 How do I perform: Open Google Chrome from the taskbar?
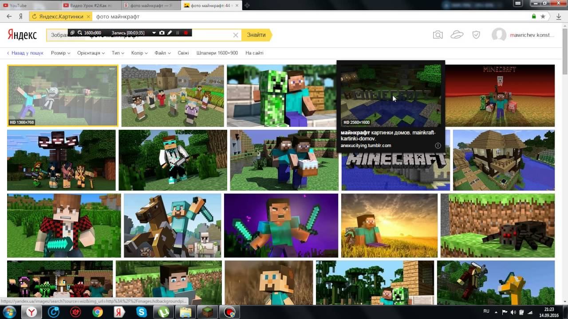tap(97, 312)
